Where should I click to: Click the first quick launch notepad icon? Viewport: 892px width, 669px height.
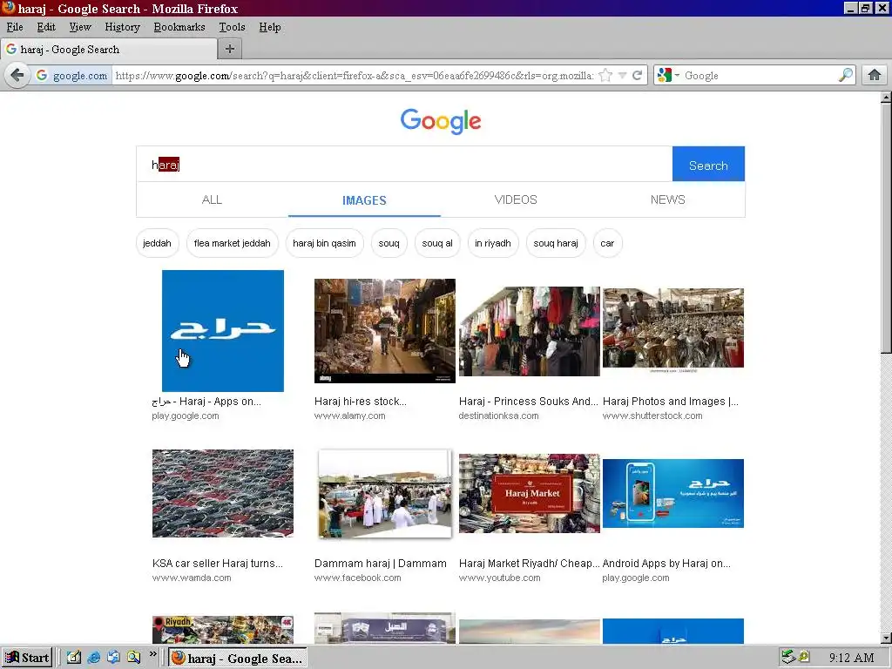(74, 658)
